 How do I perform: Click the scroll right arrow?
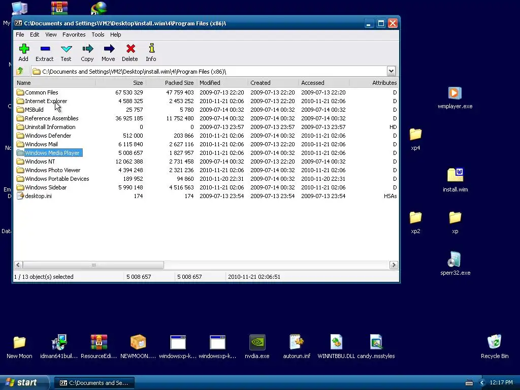[x=394, y=265]
